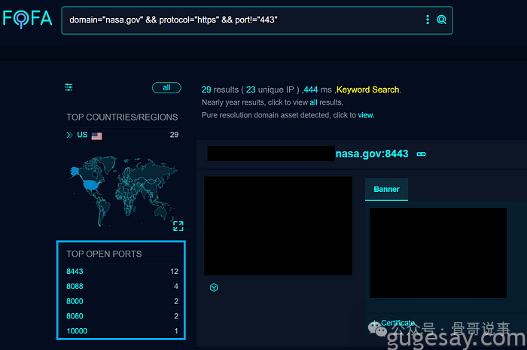Click the TOP OPEN PORTS heading
Image resolution: width=527 pixels, height=350 pixels.
(104, 254)
